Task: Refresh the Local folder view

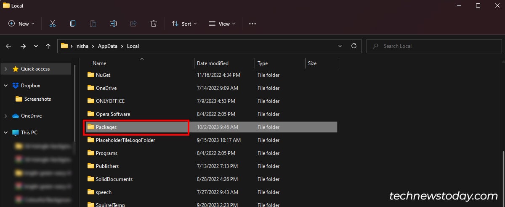Action: click(353, 46)
